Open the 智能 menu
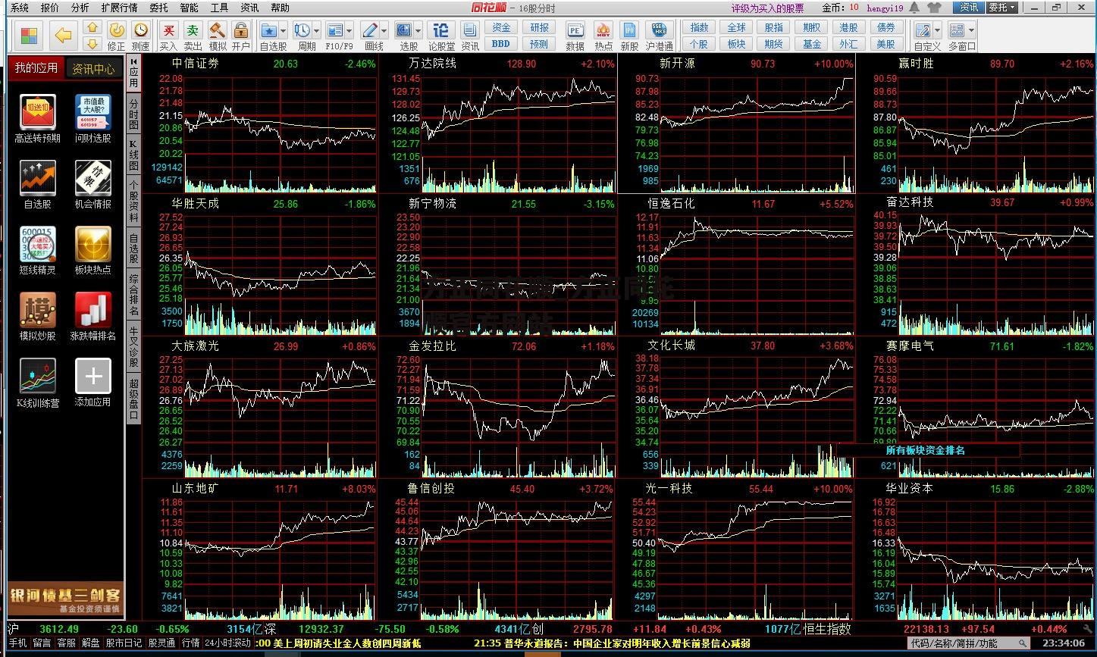This screenshot has height=657, width=1097. point(189,8)
